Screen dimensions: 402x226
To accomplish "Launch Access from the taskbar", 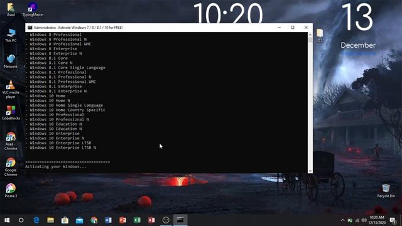I will click(x=151, y=220).
